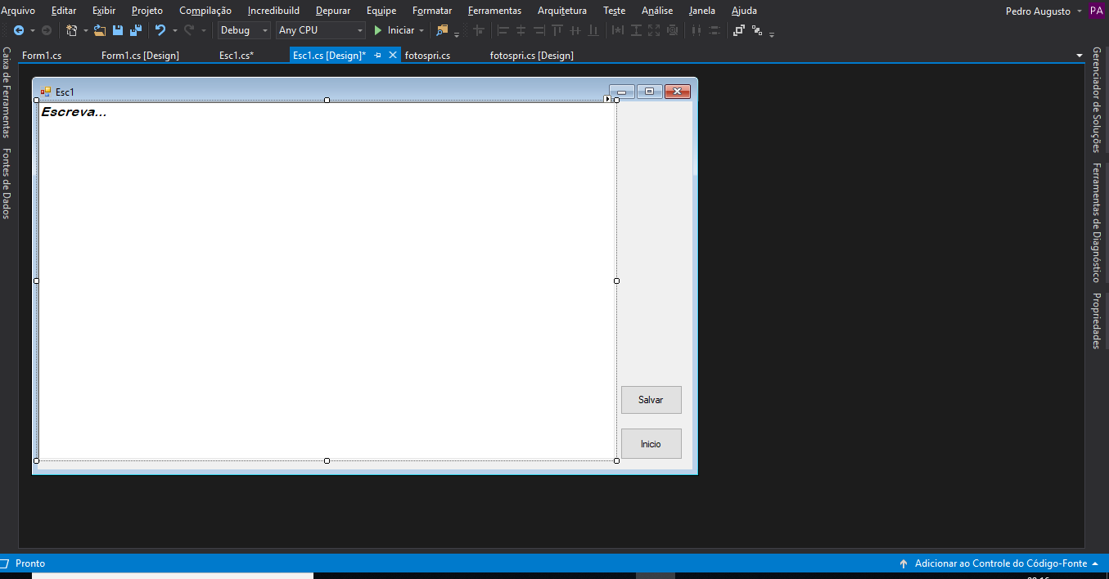
Task: Save the current file with disk icon
Action: click(118, 30)
